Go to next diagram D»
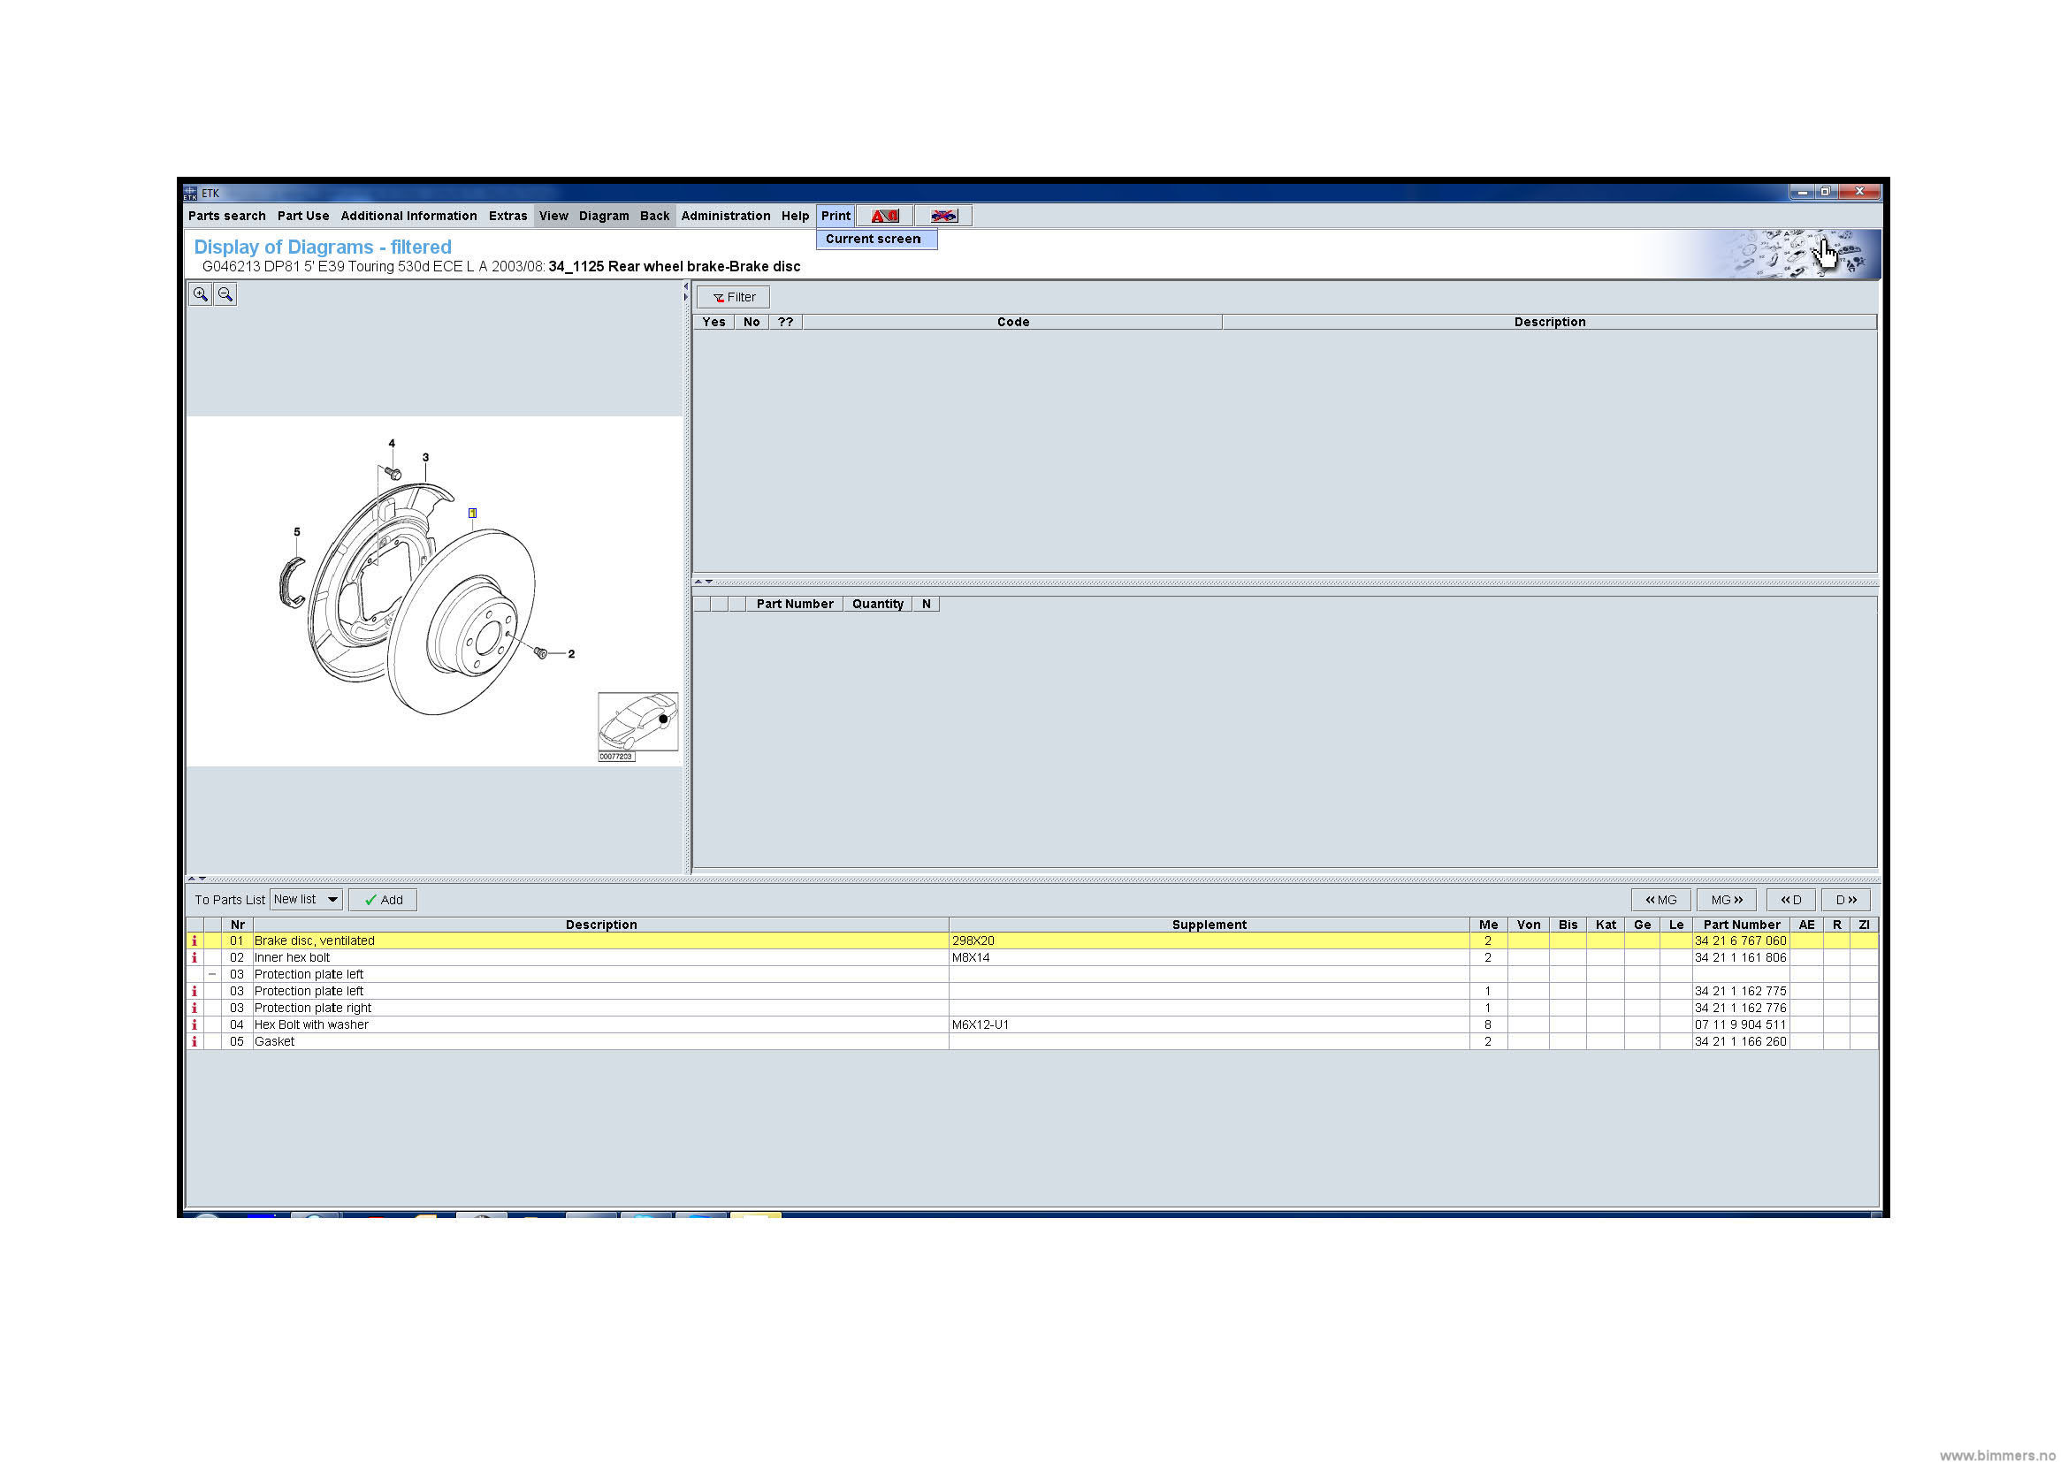This screenshot has width=2068, height=1462. pyautogui.click(x=1846, y=900)
